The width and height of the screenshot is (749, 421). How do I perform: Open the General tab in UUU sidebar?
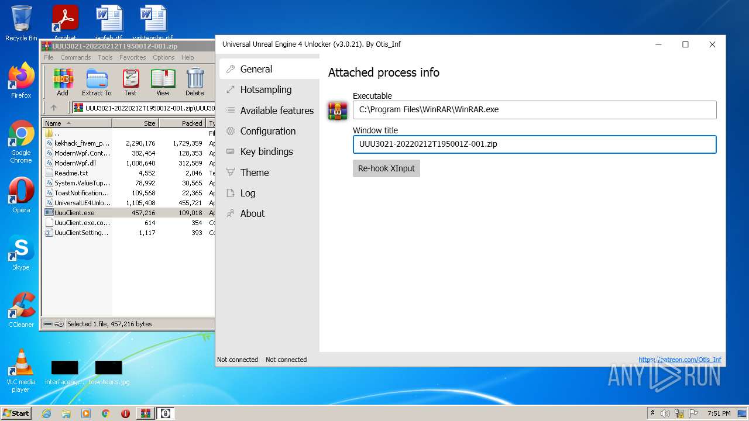point(269,69)
